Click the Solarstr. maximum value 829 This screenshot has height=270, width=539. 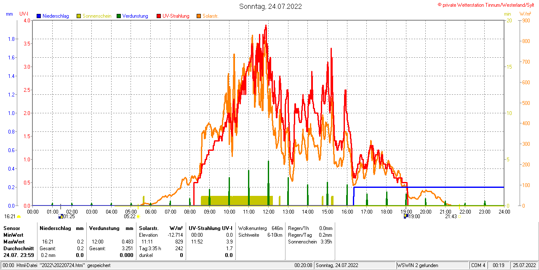tap(179, 242)
